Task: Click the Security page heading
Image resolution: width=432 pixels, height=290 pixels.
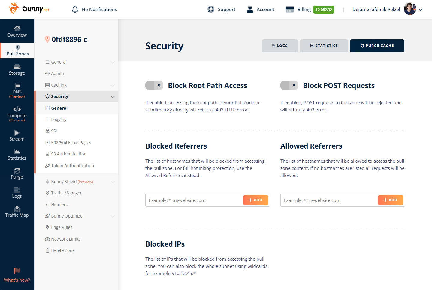Action: pos(165,46)
